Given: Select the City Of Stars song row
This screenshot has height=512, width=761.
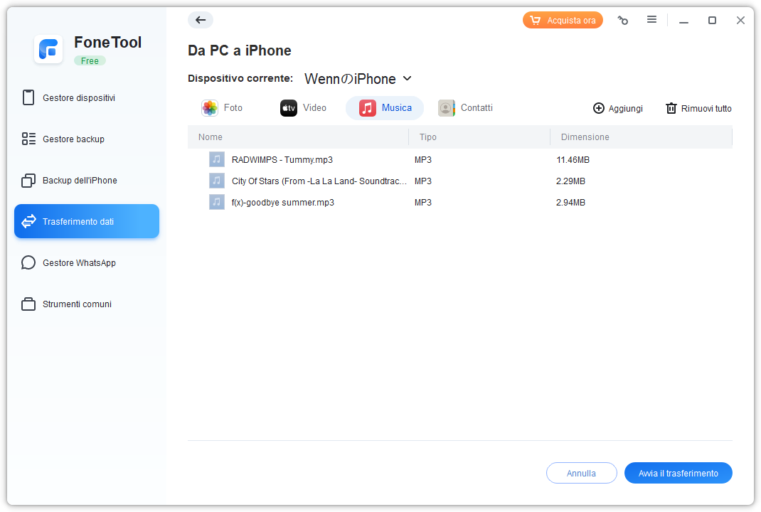Looking at the screenshot, I should (x=319, y=181).
